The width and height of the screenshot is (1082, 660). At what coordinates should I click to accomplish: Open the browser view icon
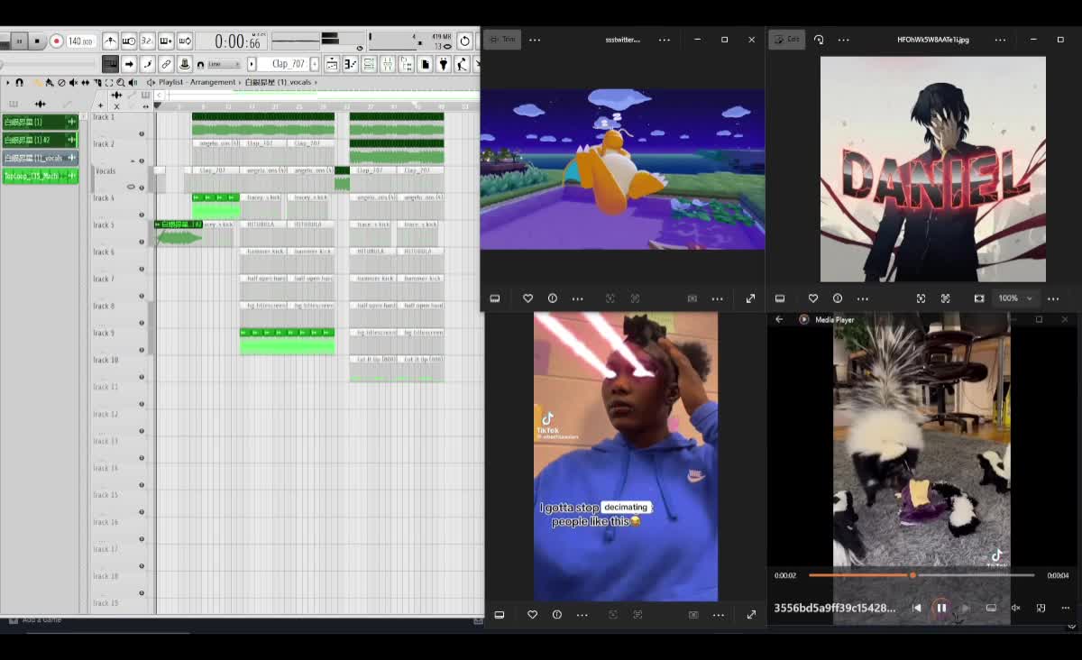coord(407,64)
